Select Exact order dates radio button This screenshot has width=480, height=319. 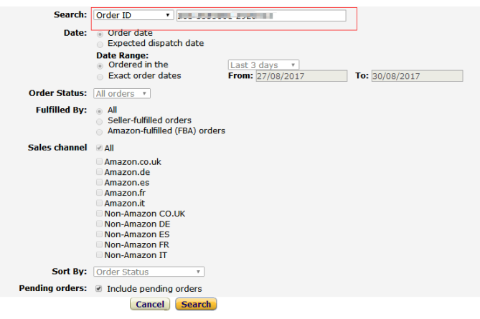coord(100,77)
